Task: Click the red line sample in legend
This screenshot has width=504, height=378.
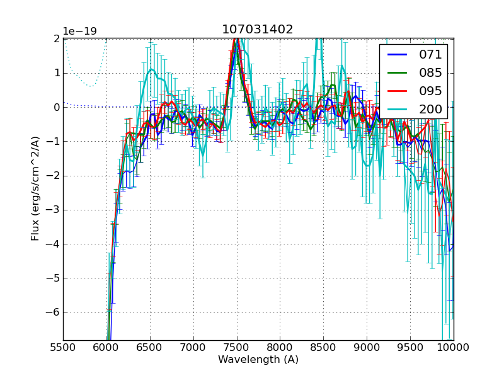Action: (x=397, y=91)
